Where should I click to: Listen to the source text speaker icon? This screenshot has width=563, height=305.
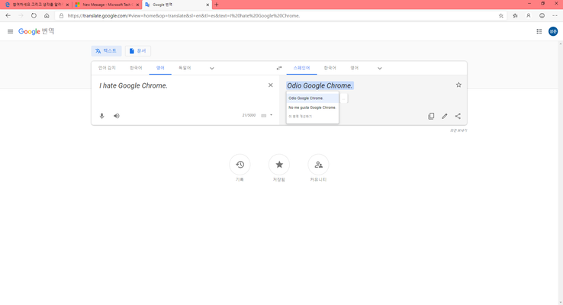point(117,116)
